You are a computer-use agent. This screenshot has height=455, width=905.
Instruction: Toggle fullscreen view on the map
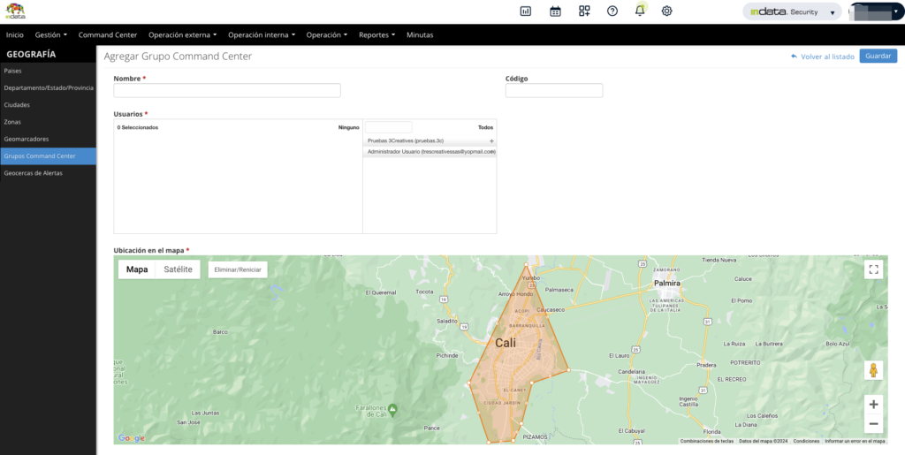click(x=873, y=269)
